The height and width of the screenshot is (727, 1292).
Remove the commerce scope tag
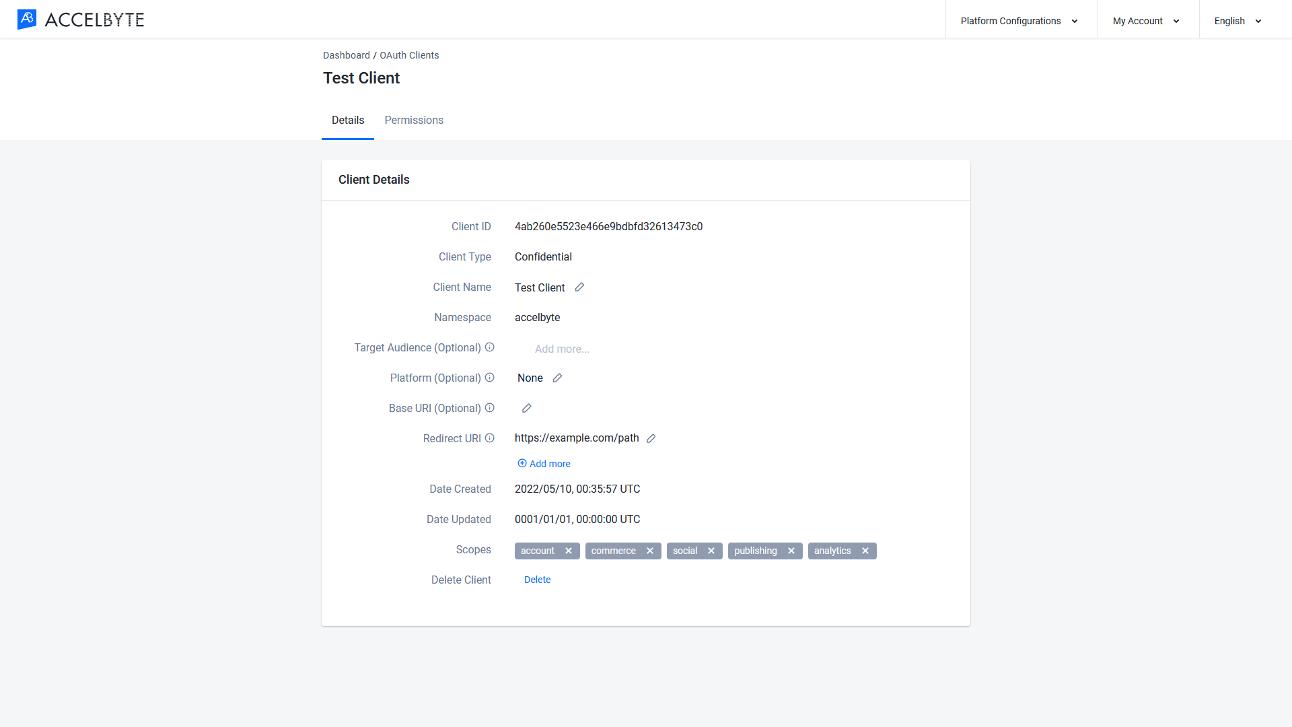[650, 551]
